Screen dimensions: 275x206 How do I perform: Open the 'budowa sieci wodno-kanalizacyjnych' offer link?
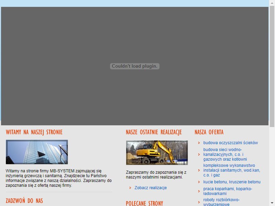225,154
